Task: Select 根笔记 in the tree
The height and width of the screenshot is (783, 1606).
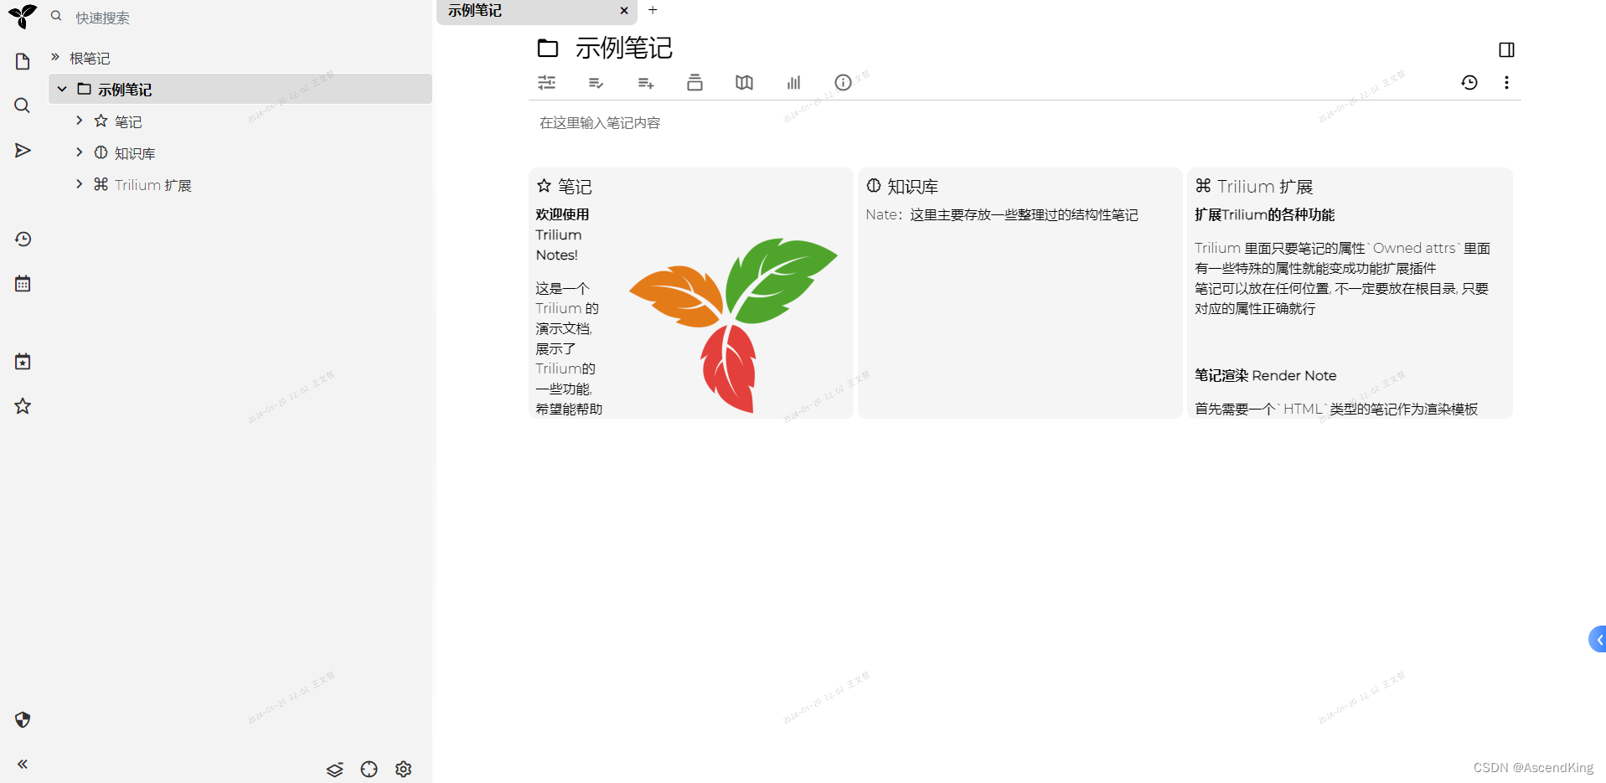Action: (x=90, y=58)
